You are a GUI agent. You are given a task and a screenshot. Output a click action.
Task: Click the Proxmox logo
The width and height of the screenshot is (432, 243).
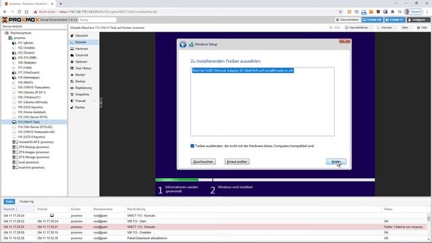[x=21, y=20]
